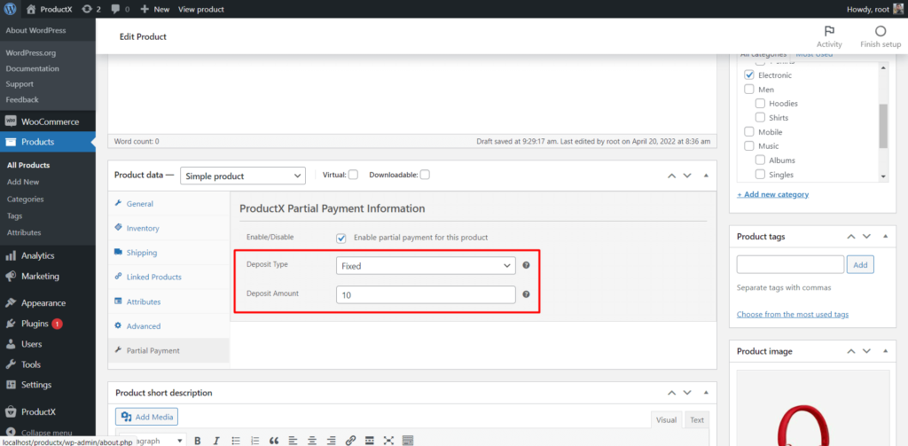Apply italic in short description editor
Screen dimensions: 908x446
click(x=216, y=441)
